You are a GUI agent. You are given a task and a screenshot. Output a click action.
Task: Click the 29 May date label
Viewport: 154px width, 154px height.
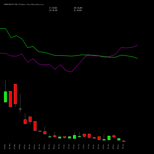pos(19,147)
